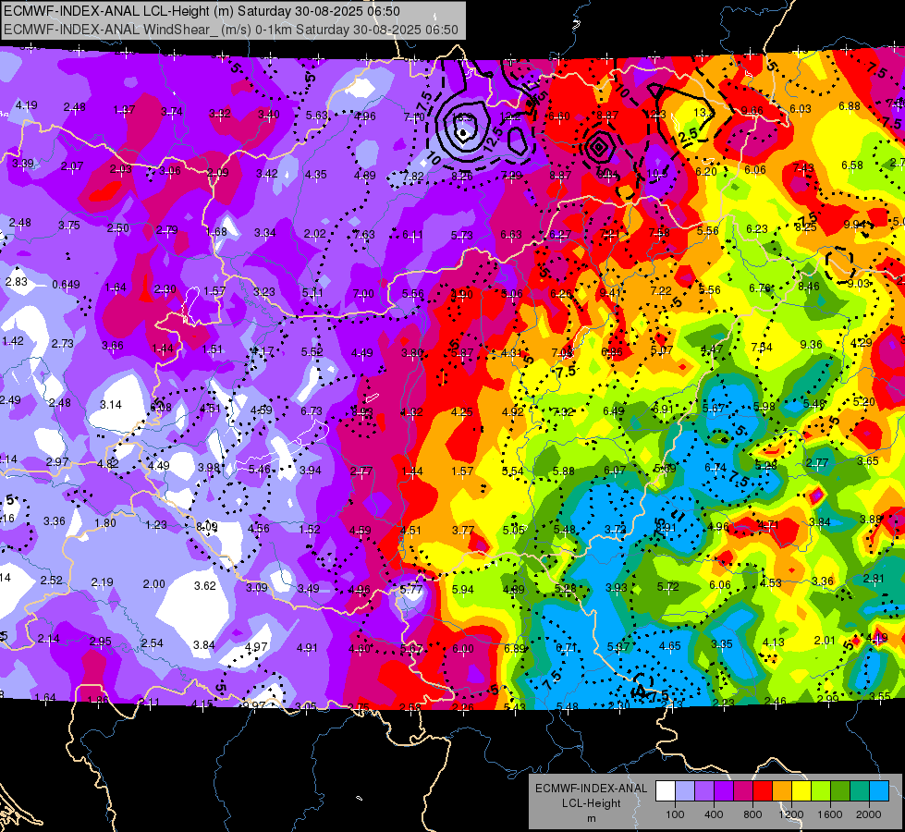
Task: Click the wind shear value 5.72
Action: point(667,587)
